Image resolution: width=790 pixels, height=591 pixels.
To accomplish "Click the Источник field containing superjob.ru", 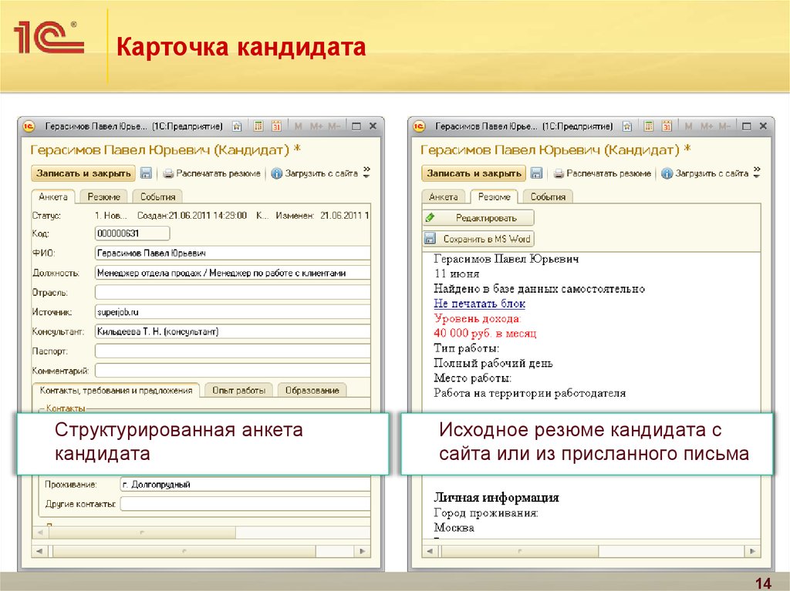I will (x=231, y=312).
